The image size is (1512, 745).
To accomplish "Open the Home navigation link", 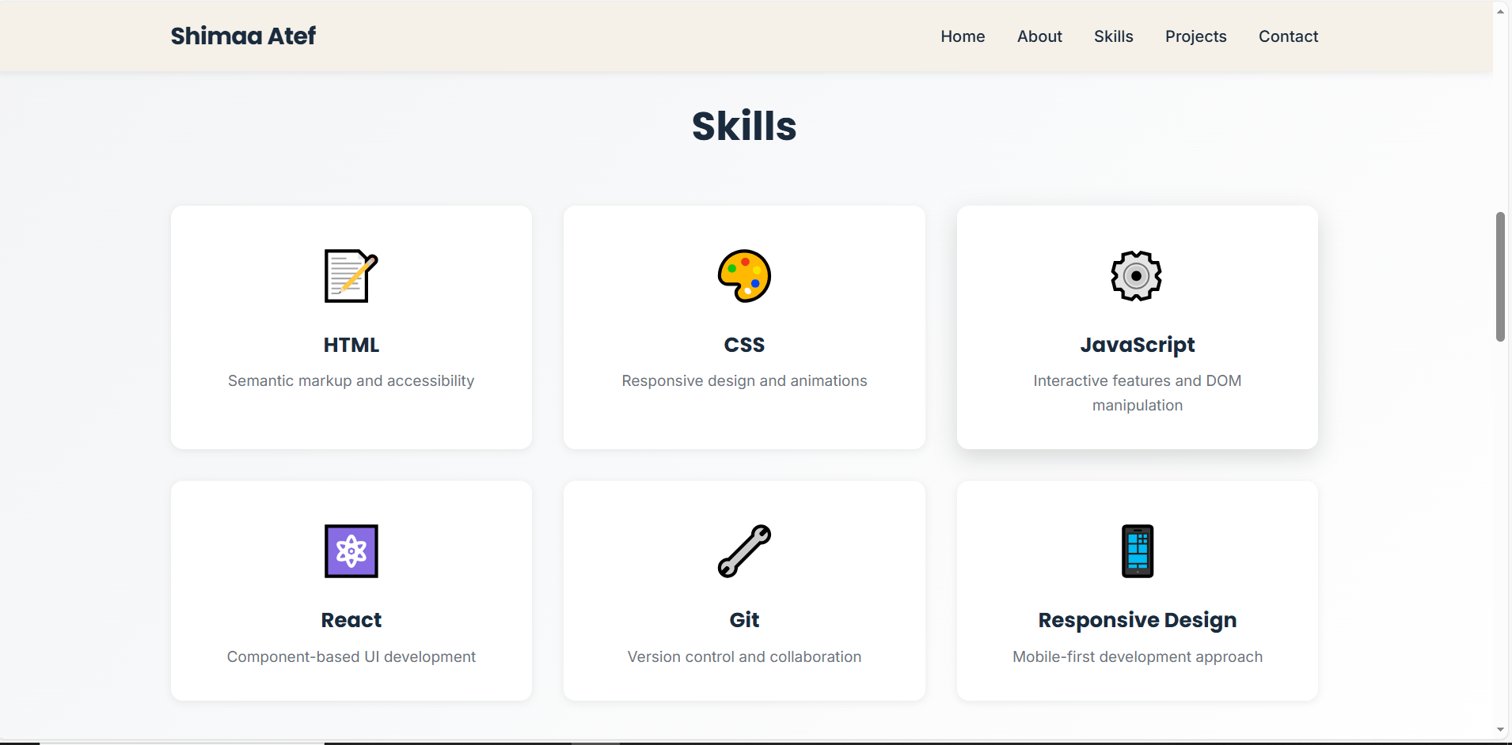I will (963, 36).
